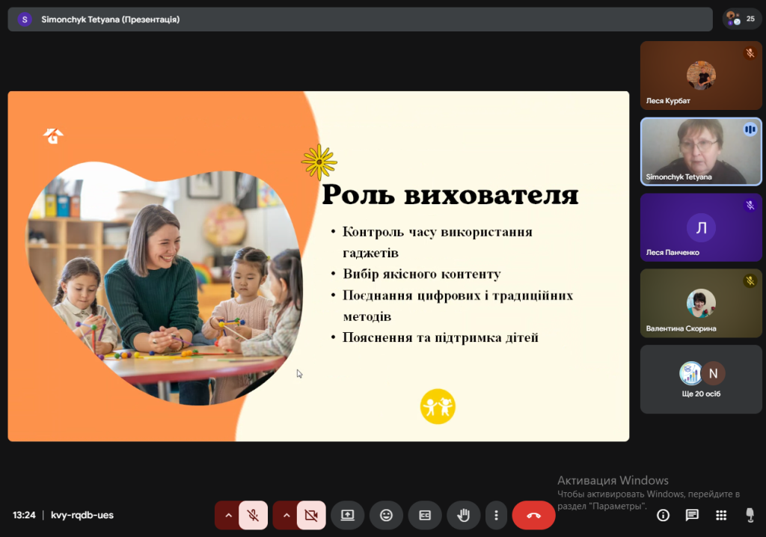This screenshot has width=766, height=537.
Task: Expand video settings arrow beside camera
Action: point(286,515)
